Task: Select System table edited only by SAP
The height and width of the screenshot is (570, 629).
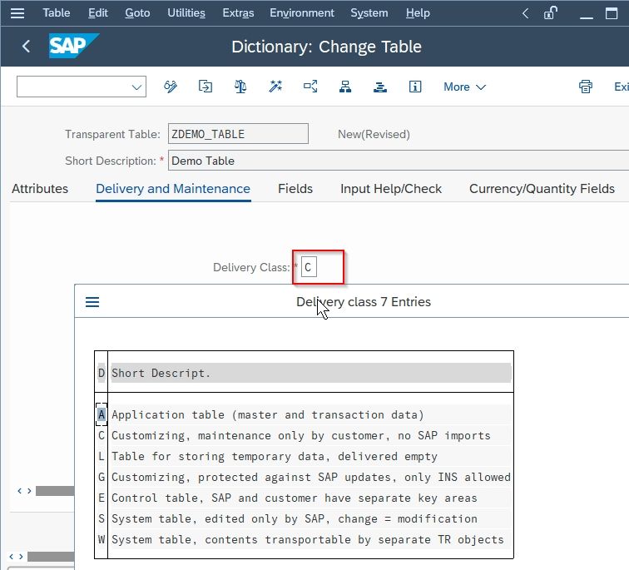Action: (x=304, y=518)
